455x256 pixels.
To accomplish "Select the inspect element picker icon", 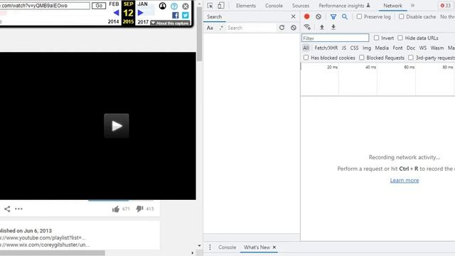I will (x=210, y=6).
